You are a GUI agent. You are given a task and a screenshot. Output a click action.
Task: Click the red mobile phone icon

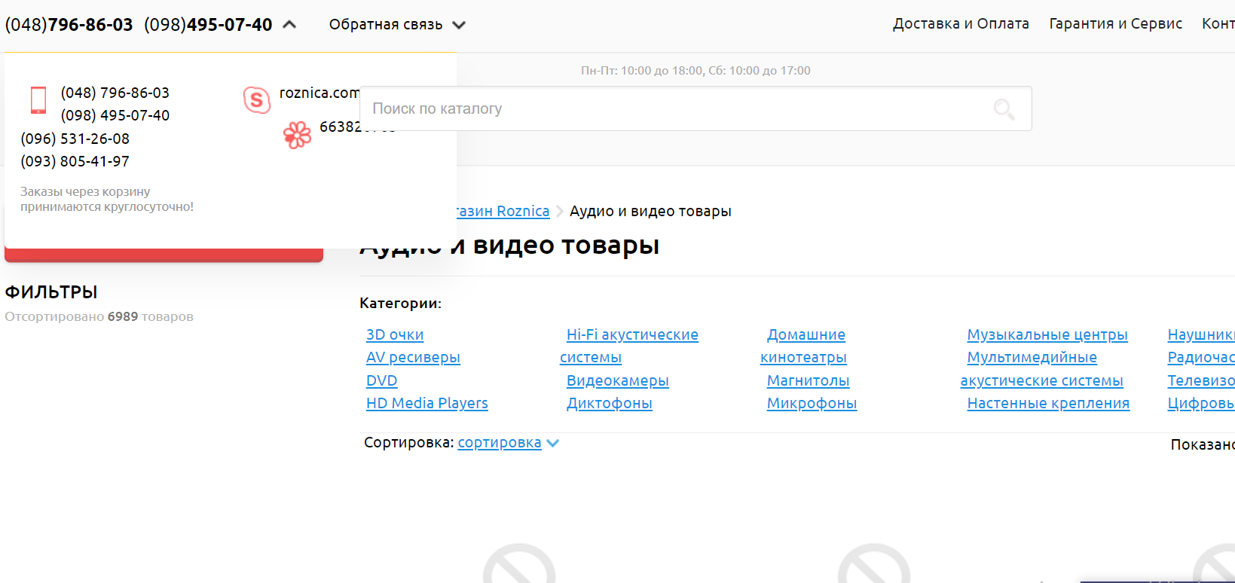point(38,100)
